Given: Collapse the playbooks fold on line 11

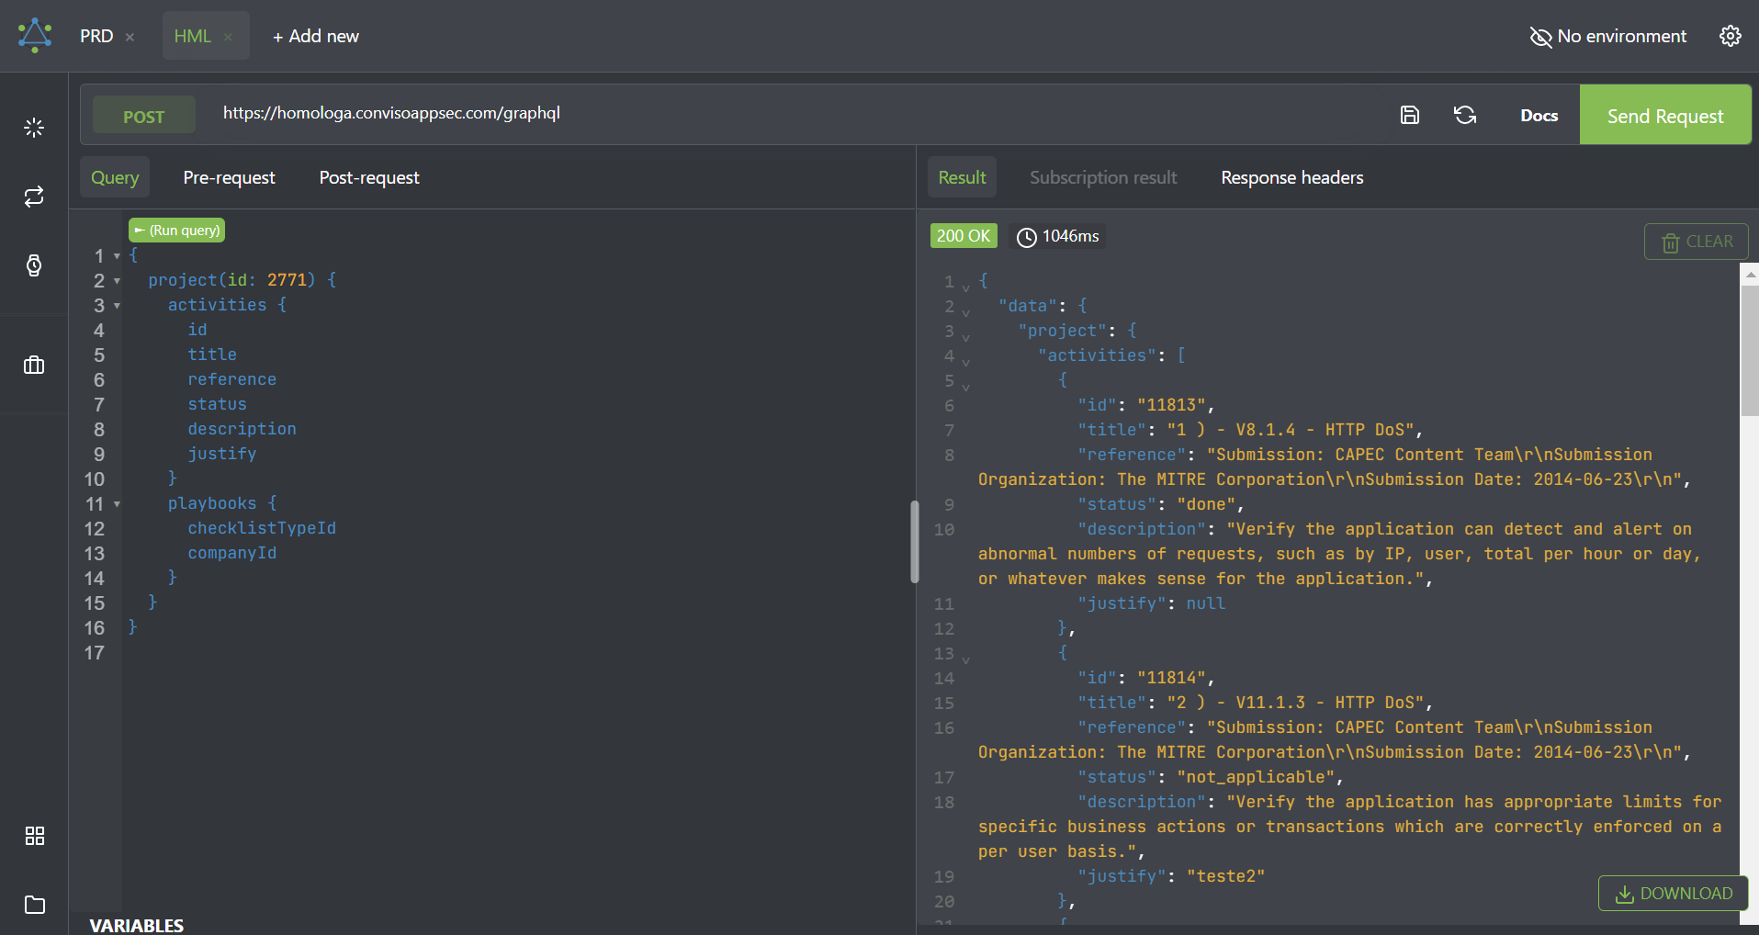Looking at the screenshot, I should [117, 504].
